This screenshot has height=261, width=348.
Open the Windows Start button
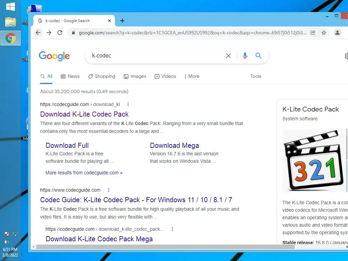[x=11, y=7]
